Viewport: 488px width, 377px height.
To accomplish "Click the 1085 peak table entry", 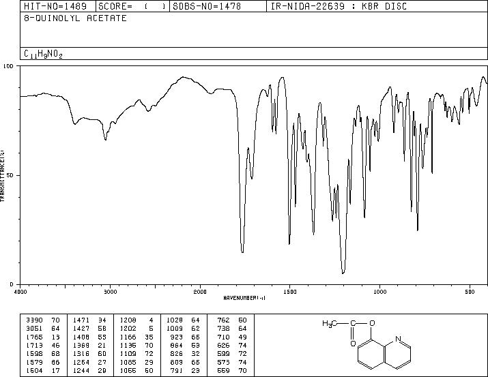I will (x=137, y=362).
